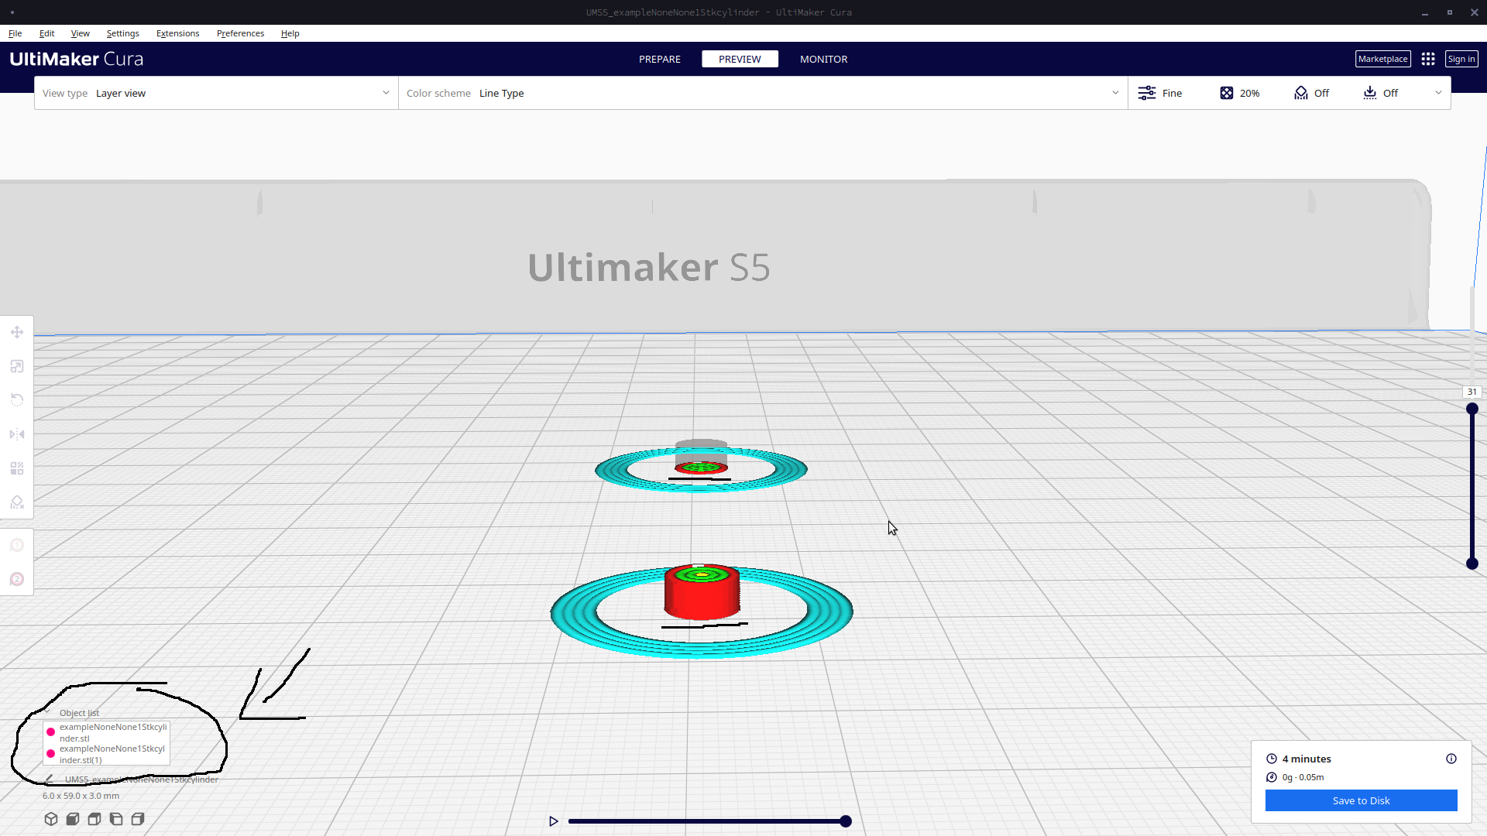Click the simulation path slider handle

click(846, 821)
